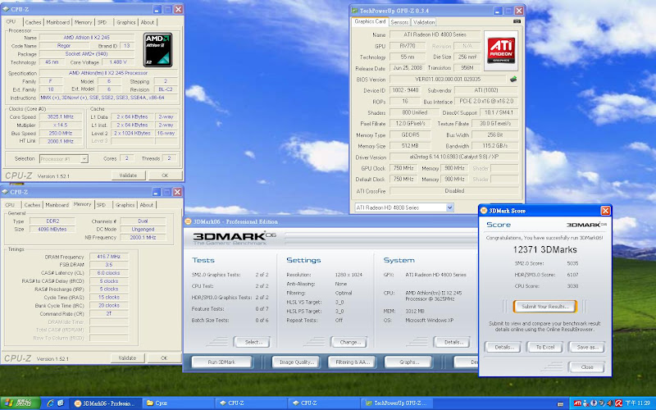Click the AMD Athlon II logo in CPU-Z

[158, 50]
